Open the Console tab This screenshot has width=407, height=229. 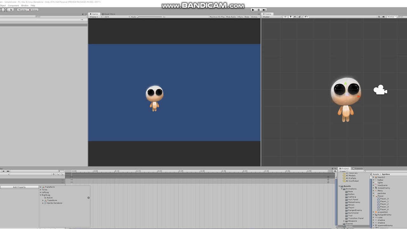358,169
